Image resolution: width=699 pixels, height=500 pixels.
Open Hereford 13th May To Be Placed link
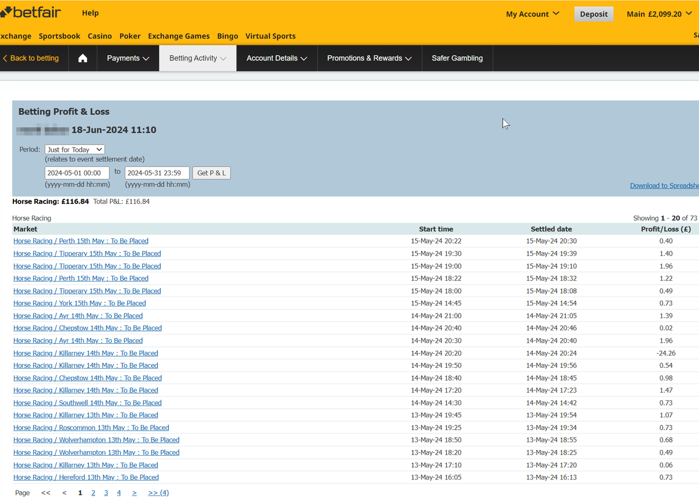86,477
